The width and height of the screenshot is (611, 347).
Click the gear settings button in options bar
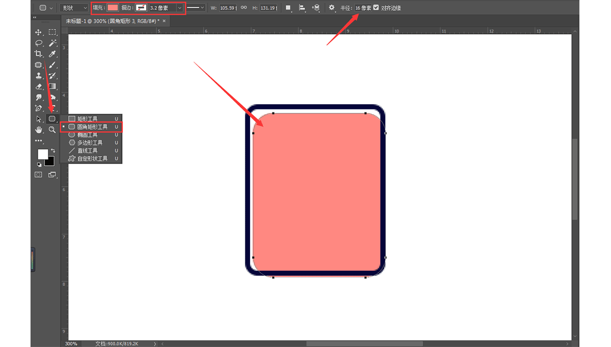331,8
